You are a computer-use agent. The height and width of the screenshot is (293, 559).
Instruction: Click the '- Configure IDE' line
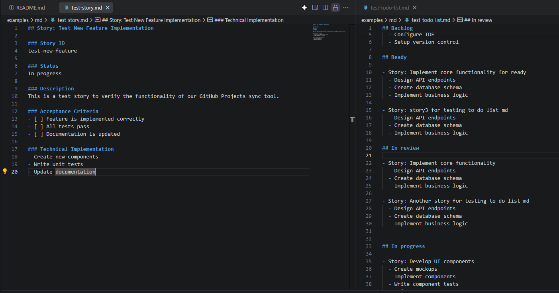pyautogui.click(x=411, y=34)
